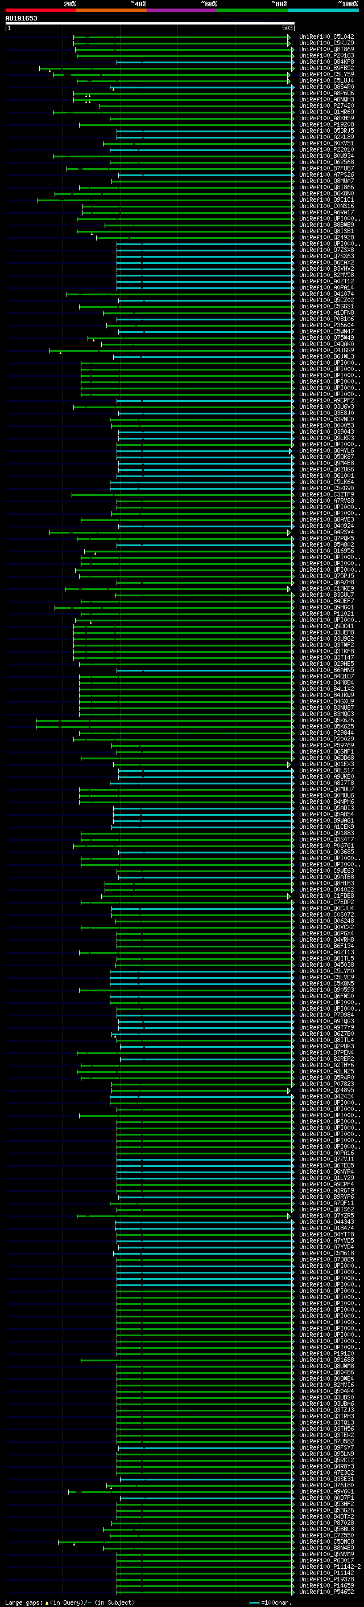Select the UniRef100_A6RA17 label
The width and height of the screenshot is (364, 1607).
(x=326, y=212)
